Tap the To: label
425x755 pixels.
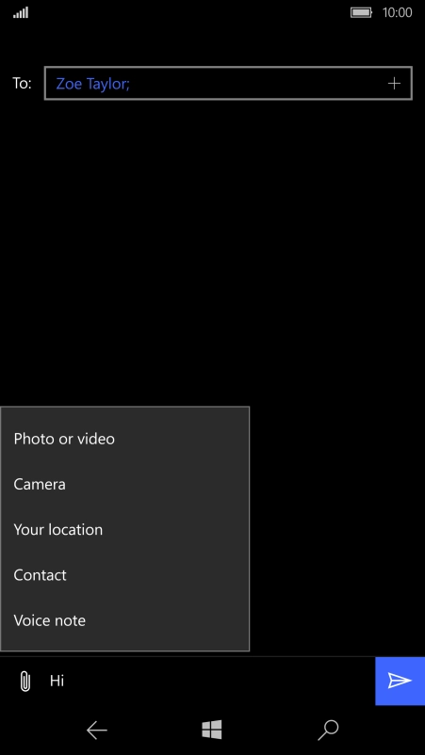[23, 83]
